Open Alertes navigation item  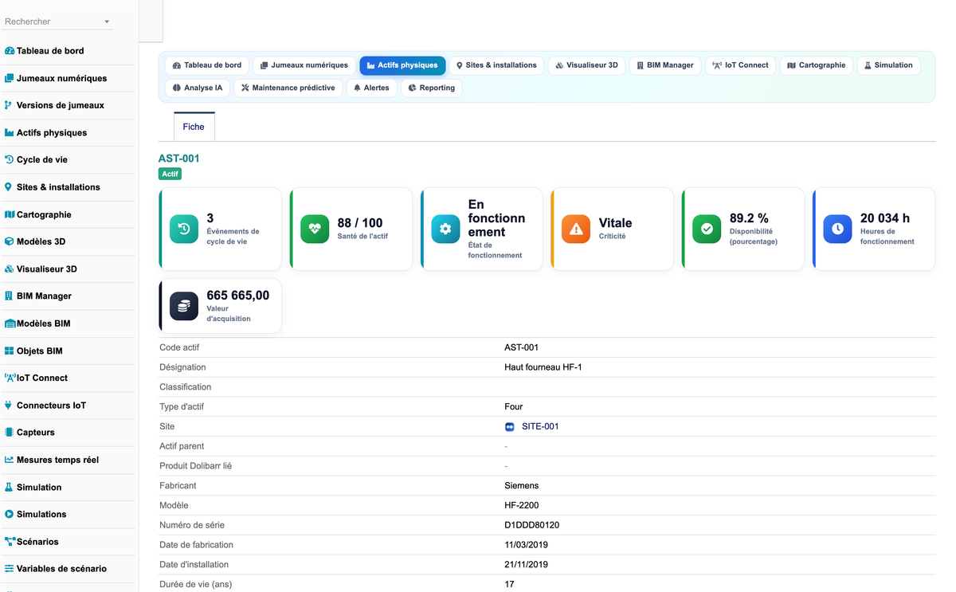coord(372,88)
